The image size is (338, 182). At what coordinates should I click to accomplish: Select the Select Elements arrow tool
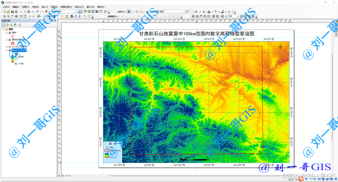tap(49, 16)
